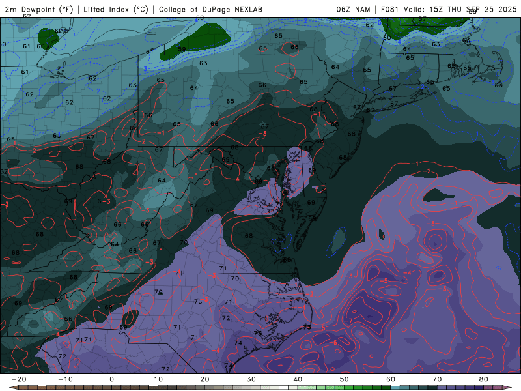The image size is (521, 391).
Task: Click the "Lifted Index (°C)" title text
Action: point(116,9)
